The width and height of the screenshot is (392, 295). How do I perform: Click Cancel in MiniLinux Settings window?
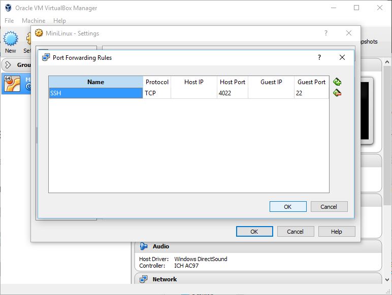pyautogui.click(x=296, y=232)
